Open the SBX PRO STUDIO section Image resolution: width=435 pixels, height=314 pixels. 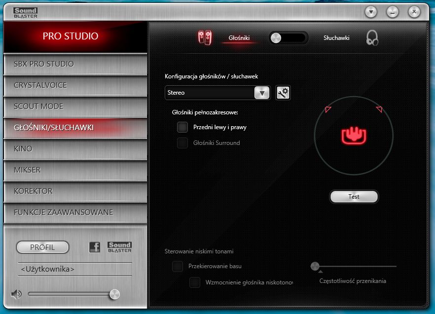pos(75,64)
